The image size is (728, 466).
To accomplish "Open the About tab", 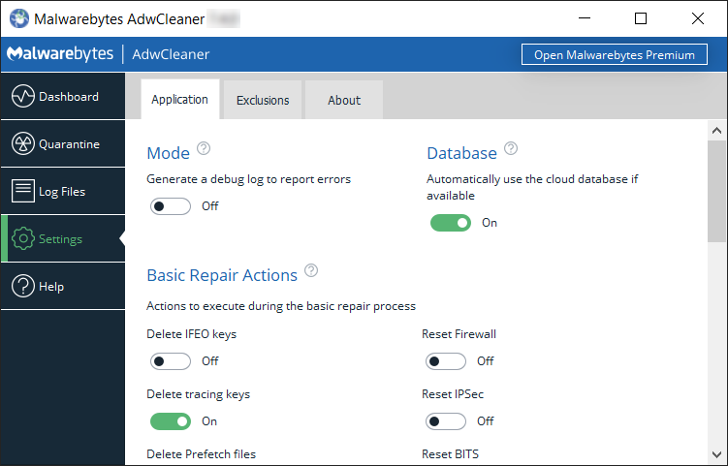I will click(344, 100).
